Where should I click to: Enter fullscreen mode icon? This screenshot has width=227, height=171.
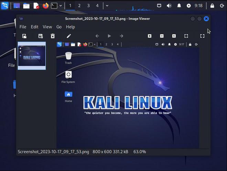(x=202, y=36)
